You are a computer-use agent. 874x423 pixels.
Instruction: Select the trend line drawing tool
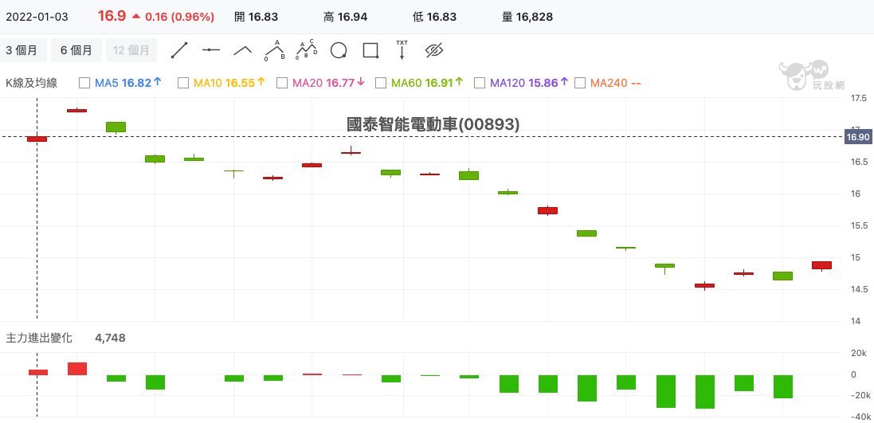(179, 50)
